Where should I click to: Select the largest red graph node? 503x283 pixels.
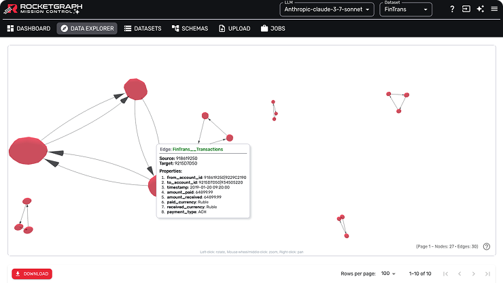(29, 150)
